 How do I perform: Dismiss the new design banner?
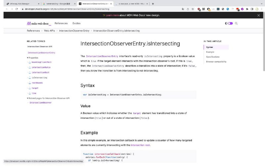coord(259,15)
